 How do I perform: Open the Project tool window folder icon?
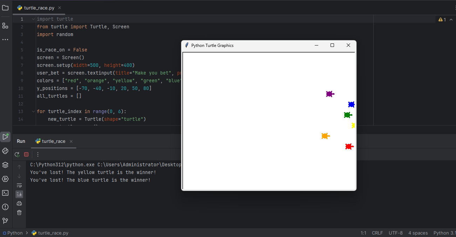[x=5, y=8]
